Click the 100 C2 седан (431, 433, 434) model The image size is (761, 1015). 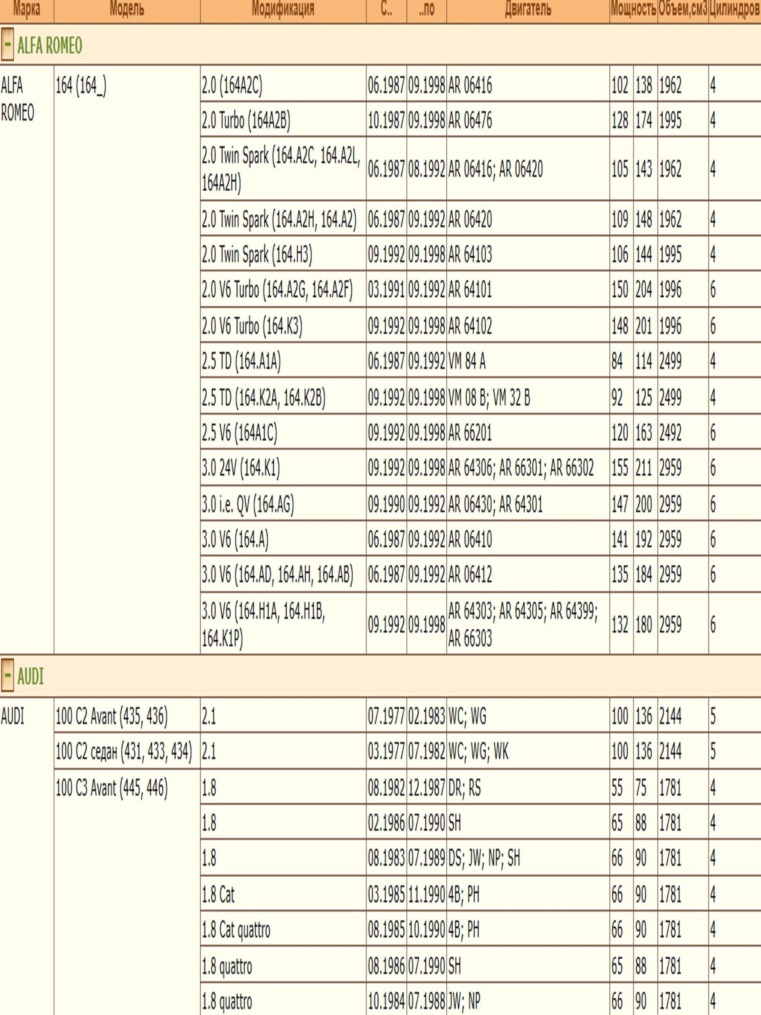click(124, 752)
